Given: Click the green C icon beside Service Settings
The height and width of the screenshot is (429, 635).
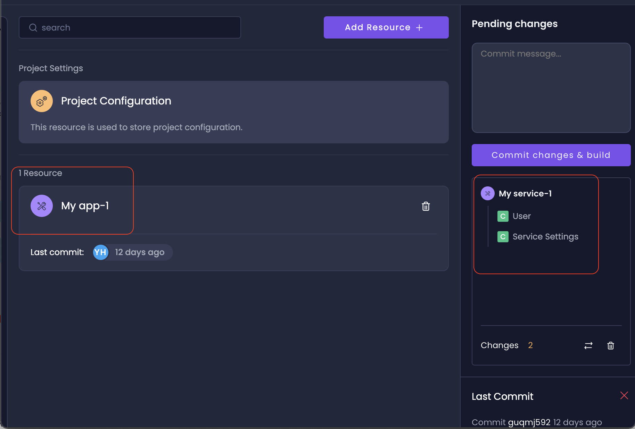Looking at the screenshot, I should pyautogui.click(x=503, y=236).
